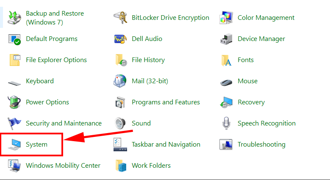Click the Dell Audio icon
The height and width of the screenshot is (180, 330).
pos(120,39)
